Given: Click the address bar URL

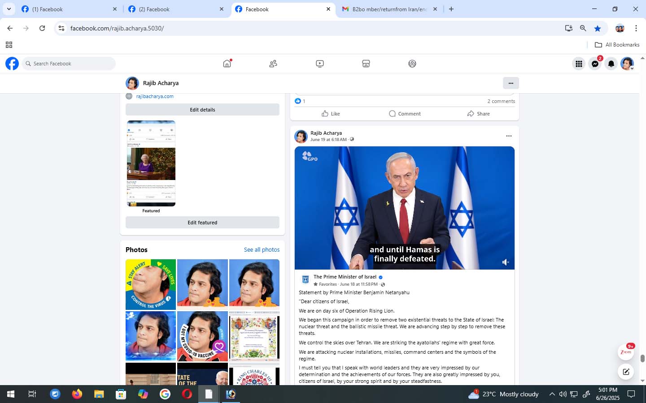Looking at the screenshot, I should point(117,28).
